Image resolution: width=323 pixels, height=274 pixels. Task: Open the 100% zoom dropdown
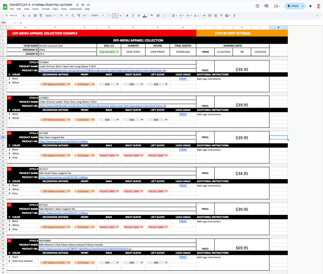(x=50, y=15)
